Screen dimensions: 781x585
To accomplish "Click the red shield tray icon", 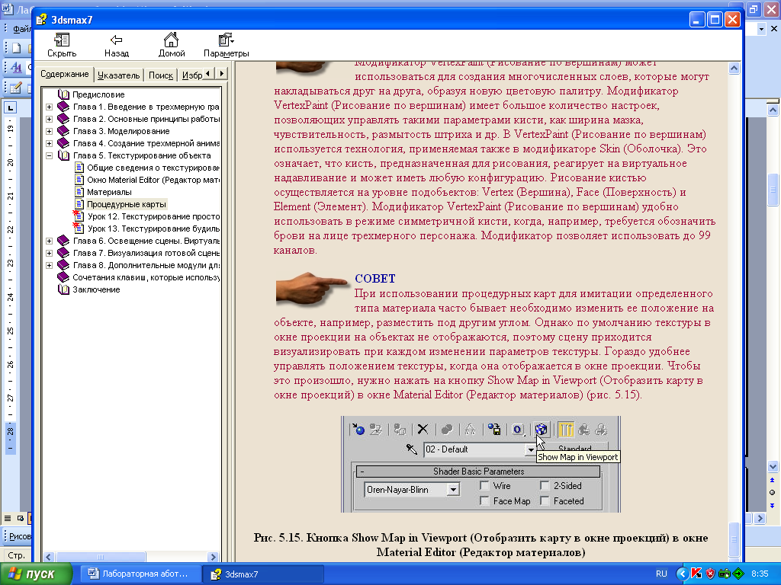I will click(x=710, y=574).
